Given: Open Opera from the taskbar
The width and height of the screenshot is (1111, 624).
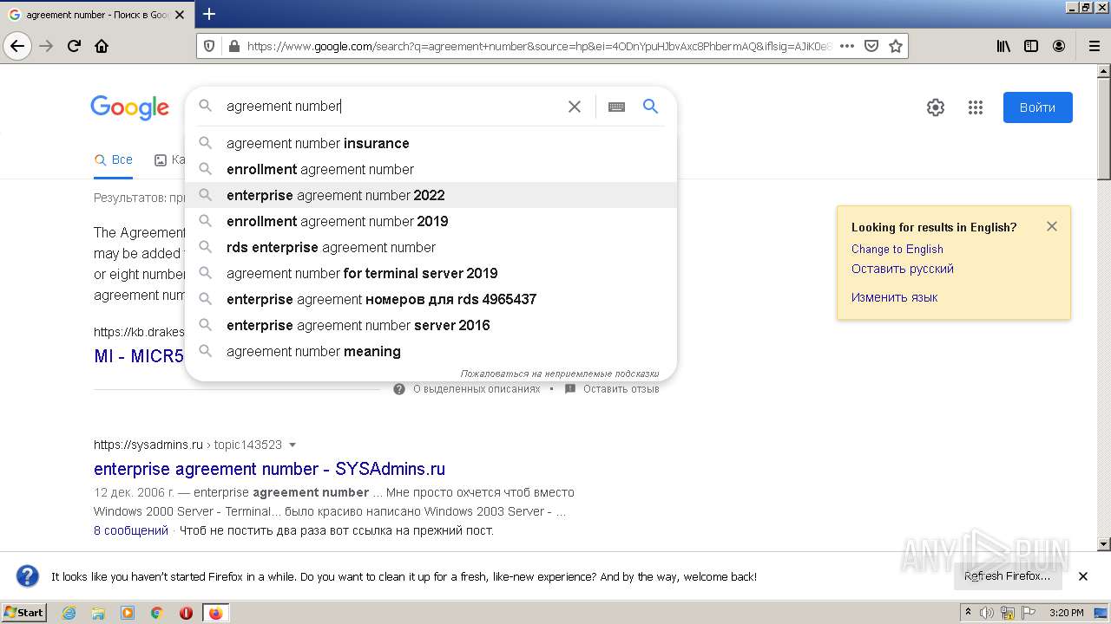Looking at the screenshot, I should click(x=186, y=613).
